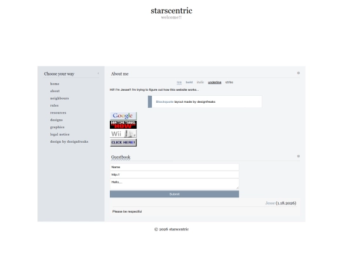Screen dimensions: 343x257
Task: Click the 'welcome!!' subtitle text
Action: tap(171, 18)
